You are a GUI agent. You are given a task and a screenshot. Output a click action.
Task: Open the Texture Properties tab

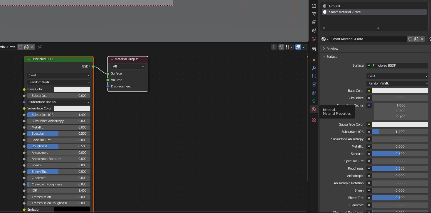click(x=314, y=120)
